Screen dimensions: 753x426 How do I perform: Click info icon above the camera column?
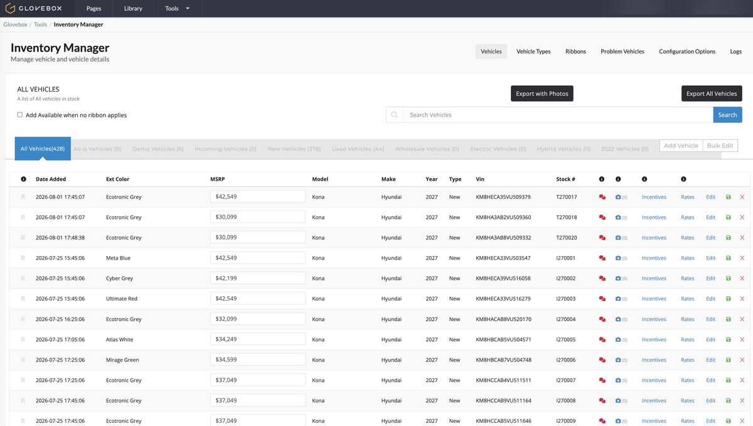tap(618, 179)
